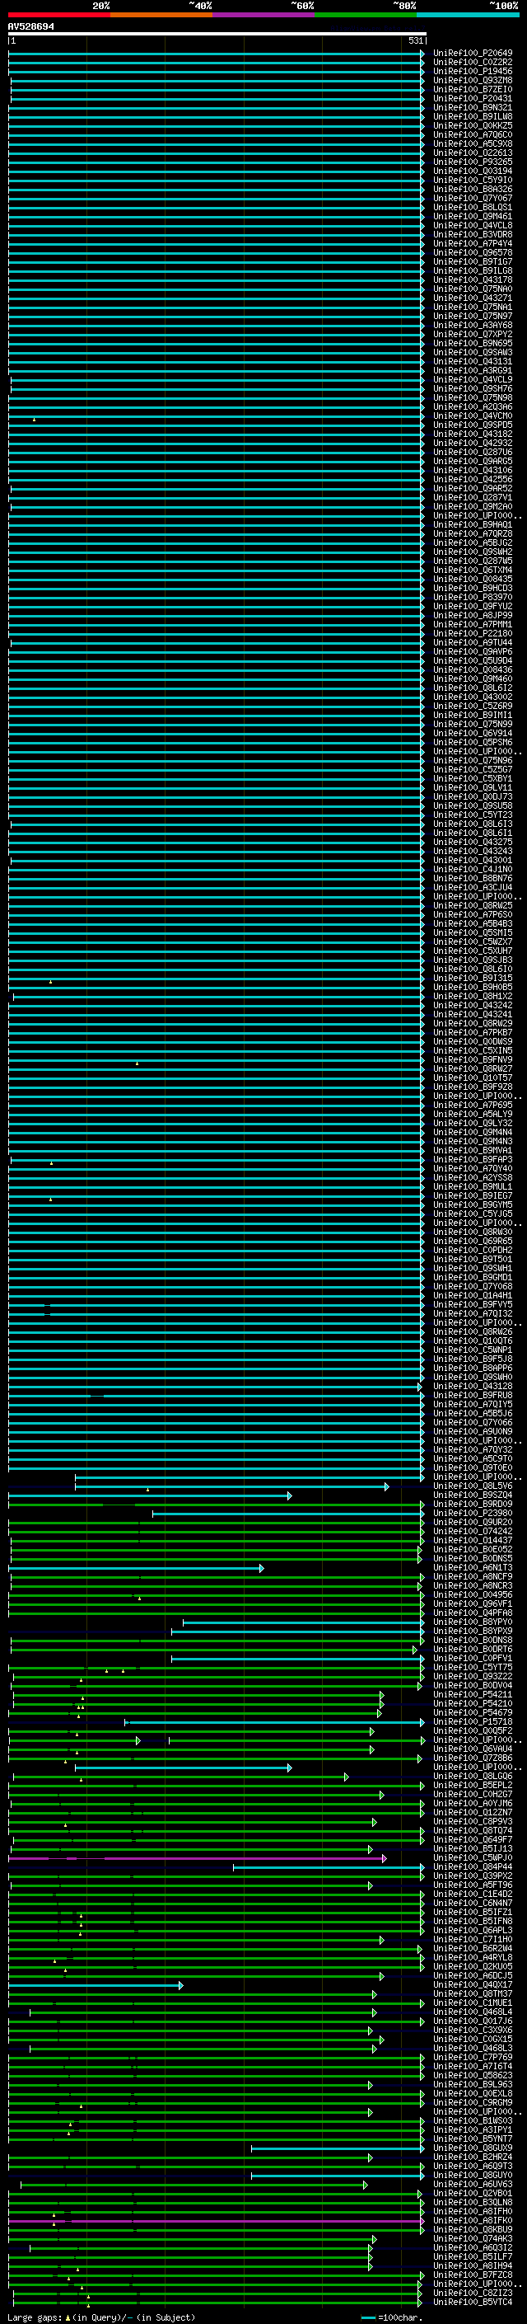Click label UniRef100_A7P4Y4
The image size is (527, 2324).
coord(473,243)
